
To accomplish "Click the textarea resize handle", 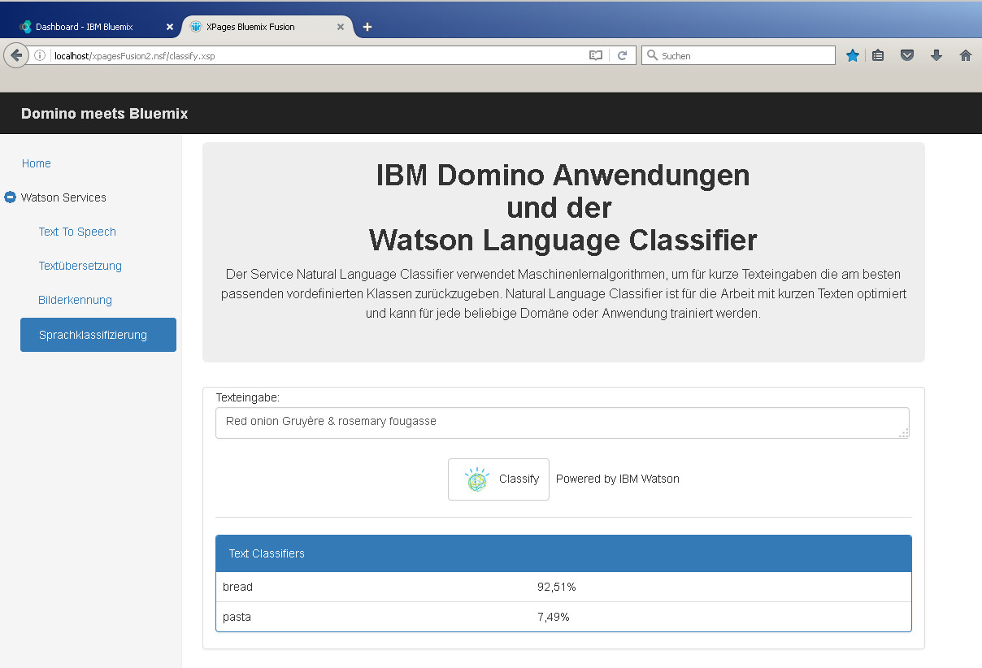I will 903,433.
